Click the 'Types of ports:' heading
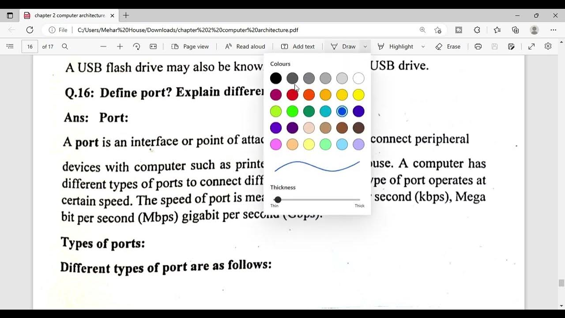565x318 pixels. 103,243
